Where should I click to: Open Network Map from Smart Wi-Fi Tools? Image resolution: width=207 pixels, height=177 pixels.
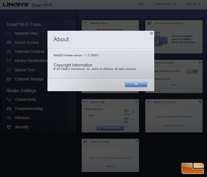(x=26, y=33)
